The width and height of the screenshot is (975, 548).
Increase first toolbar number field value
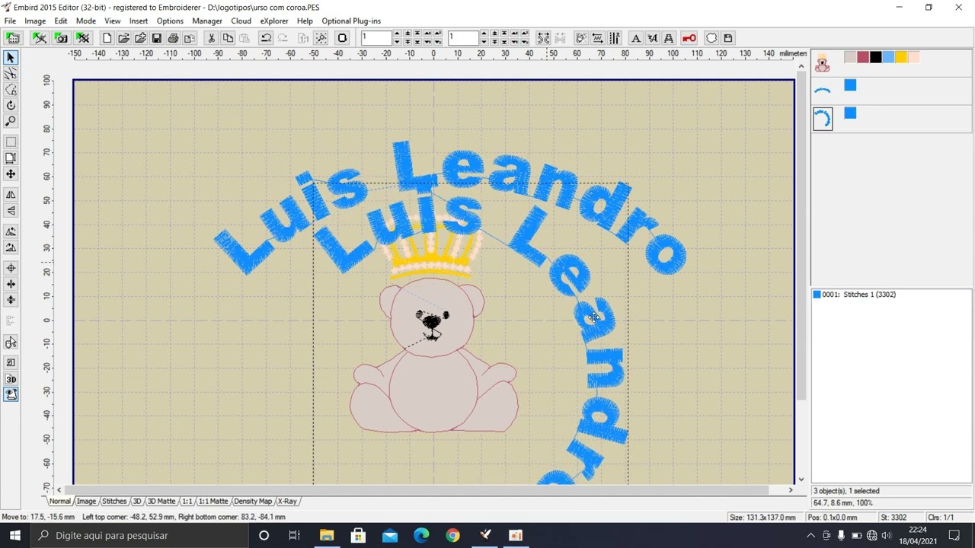tap(396, 34)
